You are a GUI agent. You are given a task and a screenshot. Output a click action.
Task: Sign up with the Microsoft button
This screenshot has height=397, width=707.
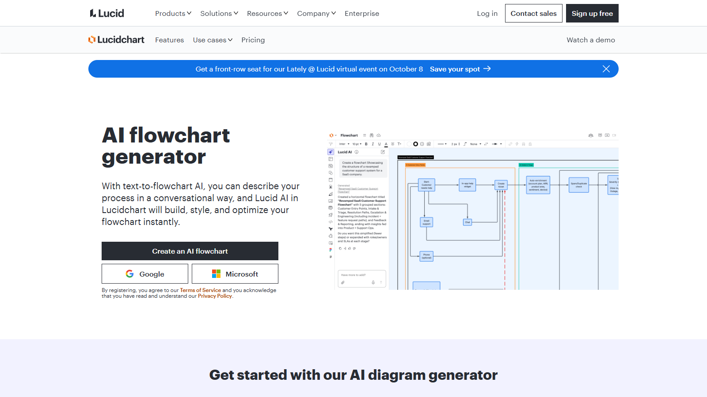click(x=235, y=274)
